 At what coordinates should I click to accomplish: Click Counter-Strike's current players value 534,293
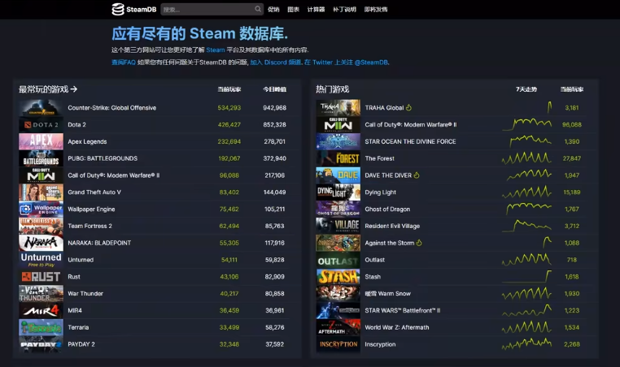pyautogui.click(x=229, y=108)
